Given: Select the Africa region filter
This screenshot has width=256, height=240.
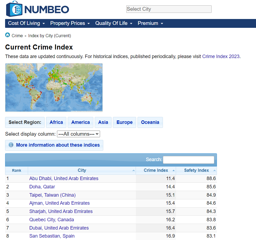Looking at the screenshot, I should pos(56,122).
